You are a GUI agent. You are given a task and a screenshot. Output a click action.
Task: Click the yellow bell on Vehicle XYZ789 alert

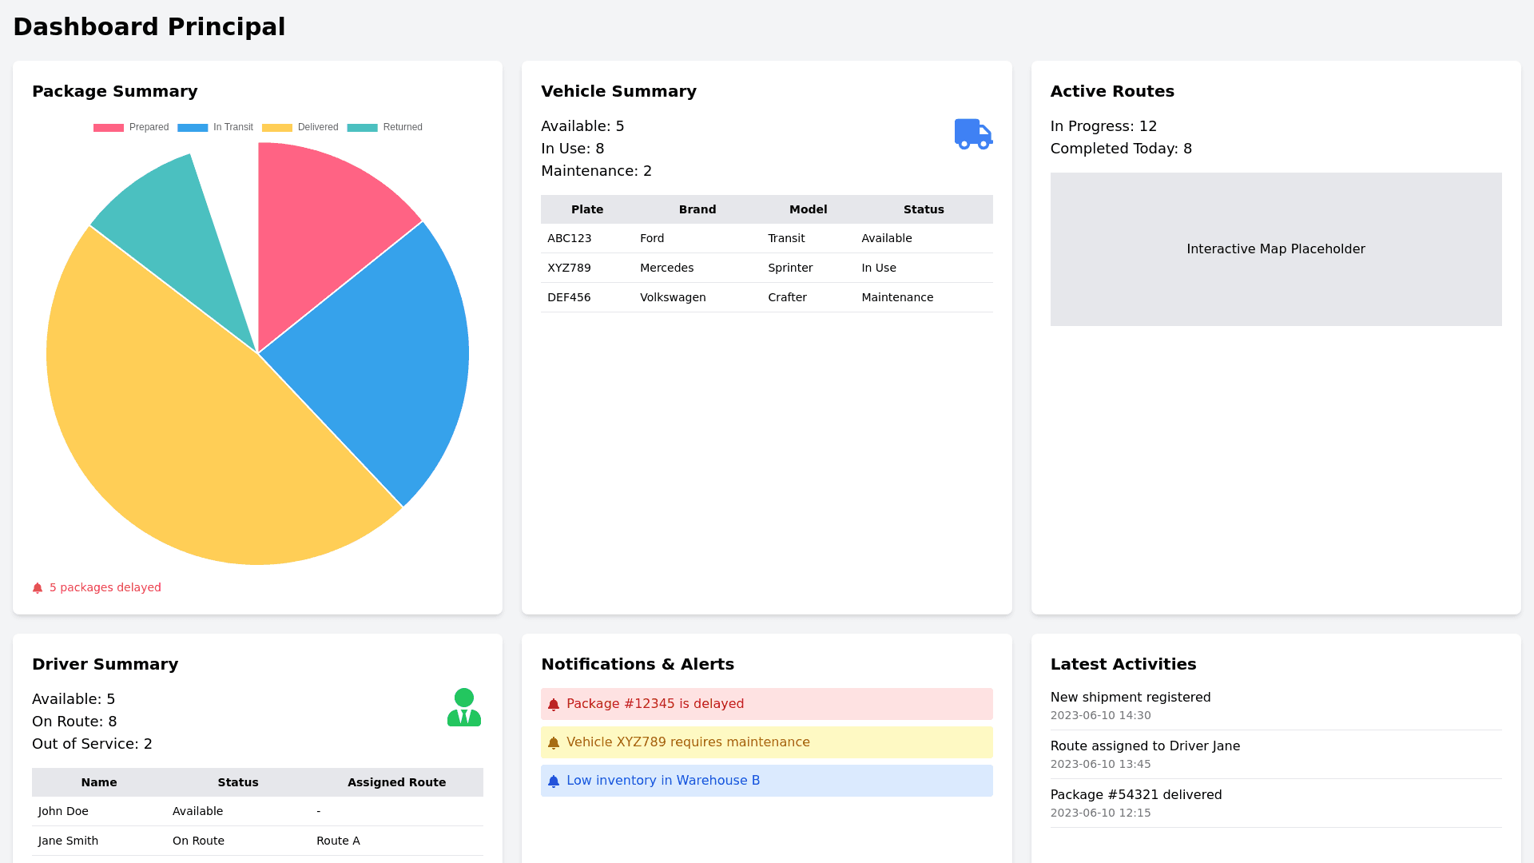tap(554, 743)
